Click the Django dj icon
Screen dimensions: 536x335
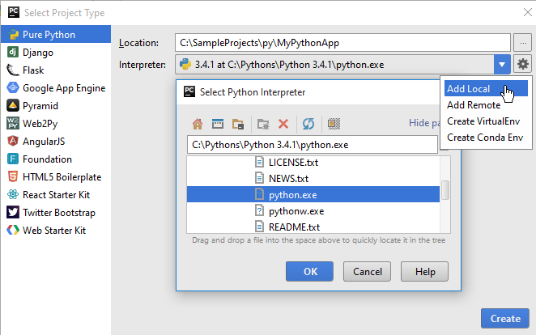click(13, 53)
